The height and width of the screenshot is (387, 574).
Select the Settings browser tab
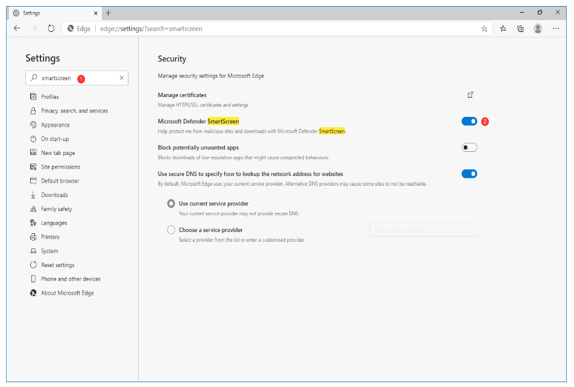pyautogui.click(x=54, y=13)
